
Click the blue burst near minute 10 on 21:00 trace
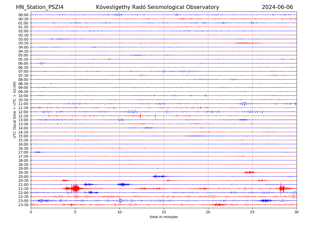(x=123, y=184)
